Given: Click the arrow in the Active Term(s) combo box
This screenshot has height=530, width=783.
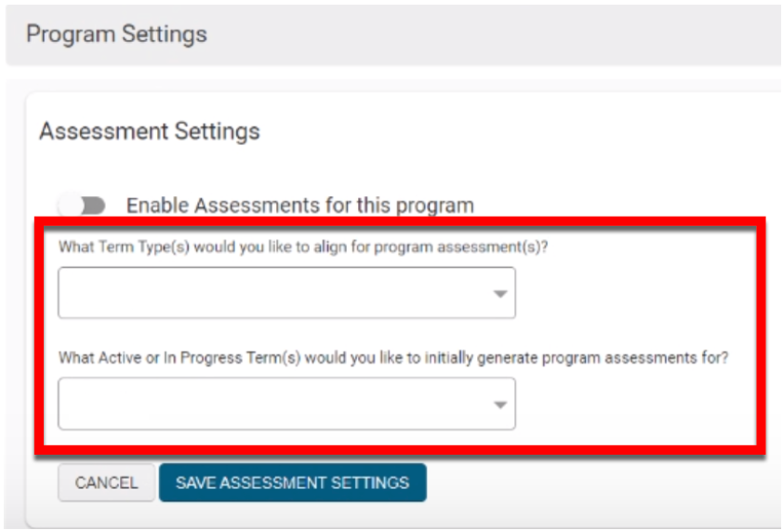Looking at the screenshot, I should click(x=500, y=404).
